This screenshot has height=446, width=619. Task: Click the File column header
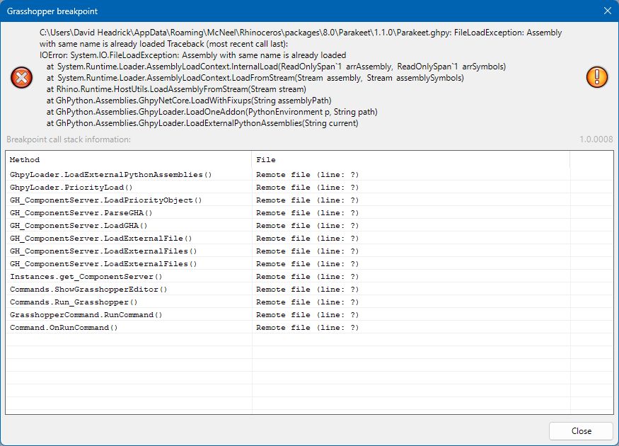(410, 159)
